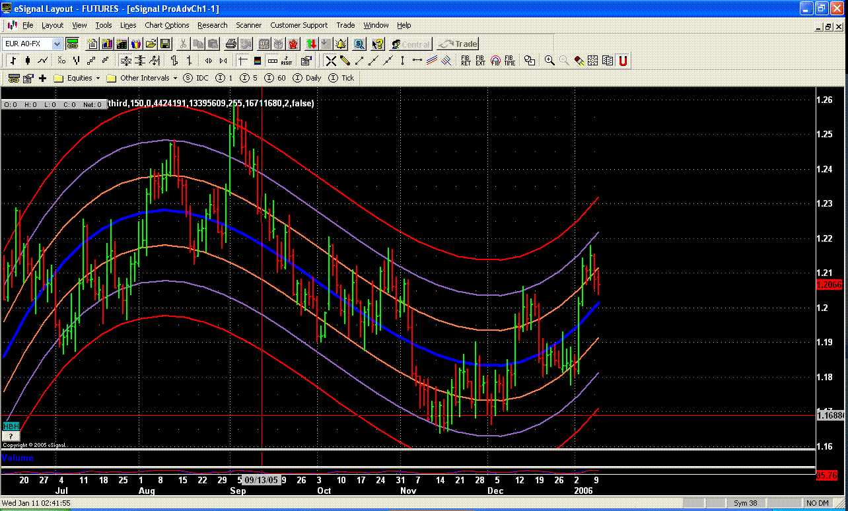The image size is (848, 511).
Task: Click the 09/13/05 date marker
Action: tap(263, 481)
